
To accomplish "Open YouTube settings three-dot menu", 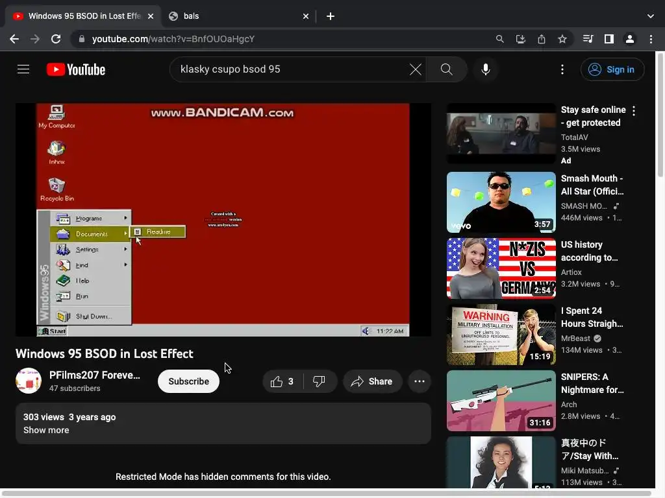I will click(x=562, y=69).
